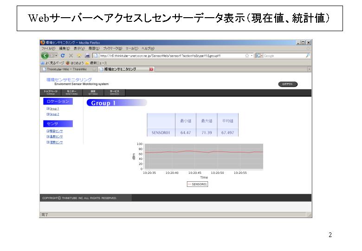The width and height of the screenshot is (362, 251).
Task: Click the print icon in toolbar
Action: point(87,55)
